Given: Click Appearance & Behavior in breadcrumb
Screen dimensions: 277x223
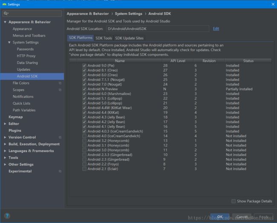Looking at the screenshot, I should [88, 14].
